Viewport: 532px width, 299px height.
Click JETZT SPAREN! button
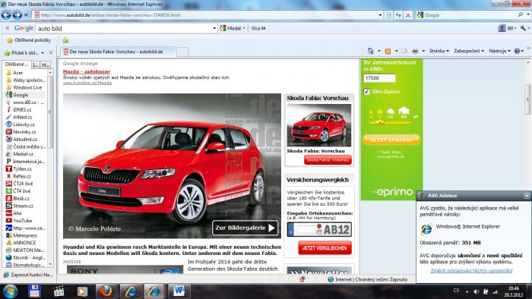pyautogui.click(x=391, y=140)
